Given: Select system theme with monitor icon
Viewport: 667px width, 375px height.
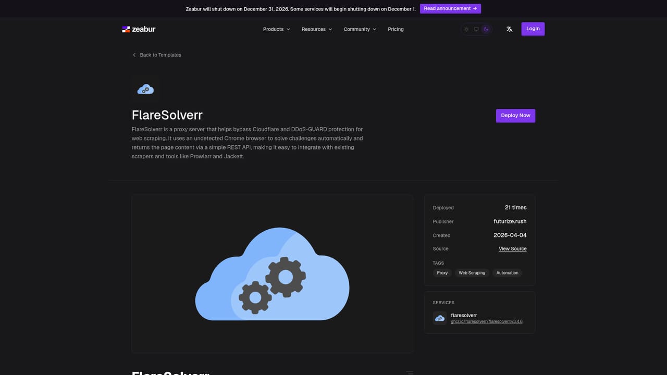Looking at the screenshot, I should coord(476,29).
